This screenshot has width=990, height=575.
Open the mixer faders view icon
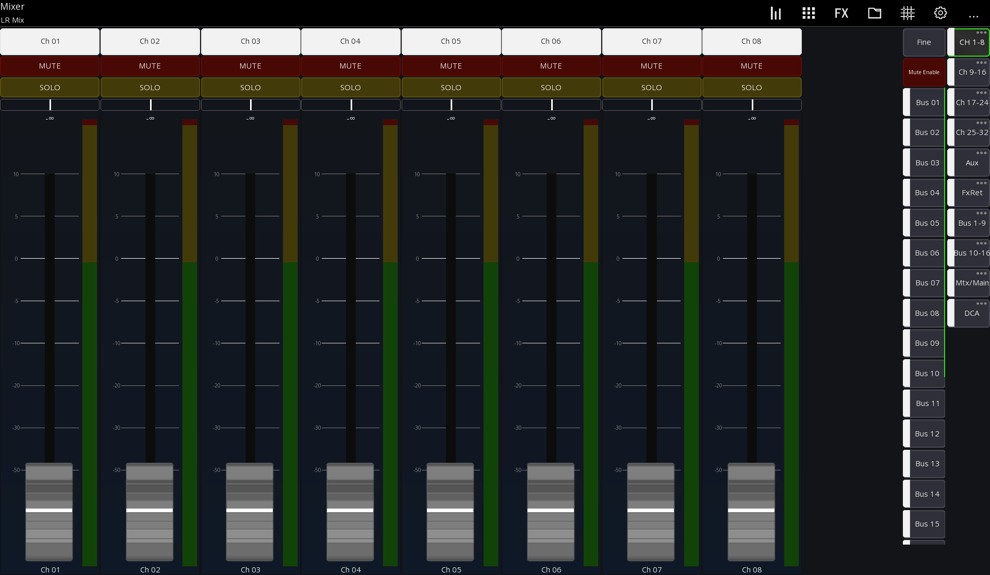tap(775, 13)
